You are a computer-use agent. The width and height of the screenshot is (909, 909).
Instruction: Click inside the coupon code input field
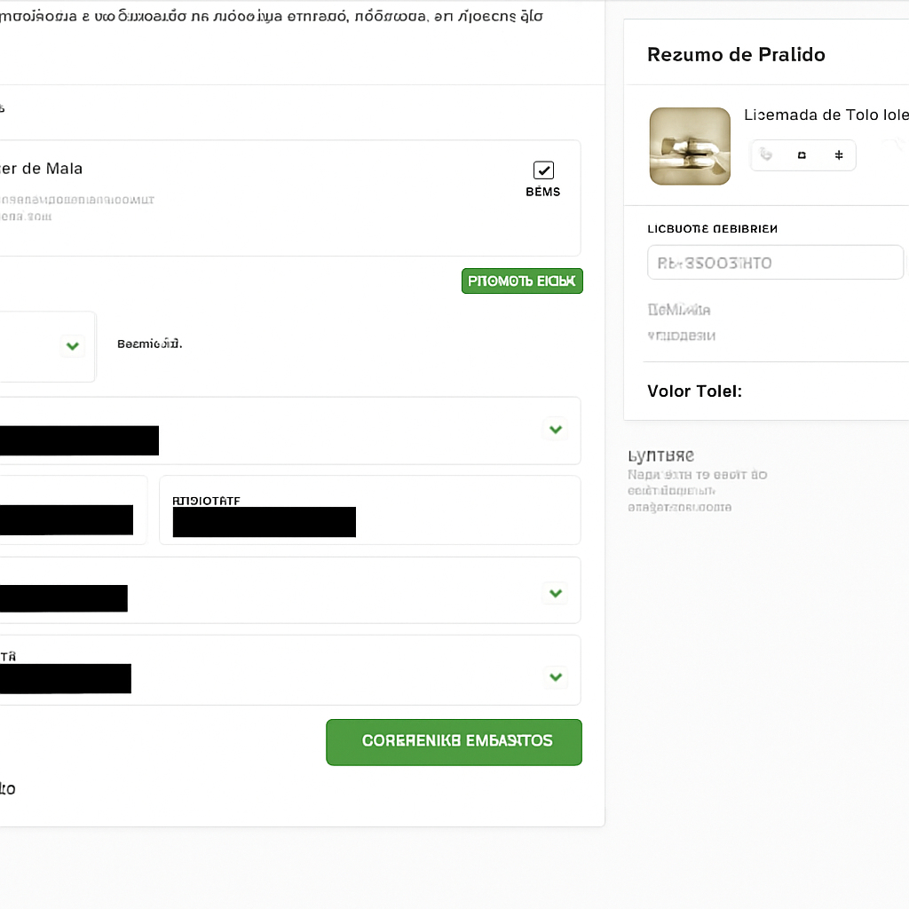775,262
